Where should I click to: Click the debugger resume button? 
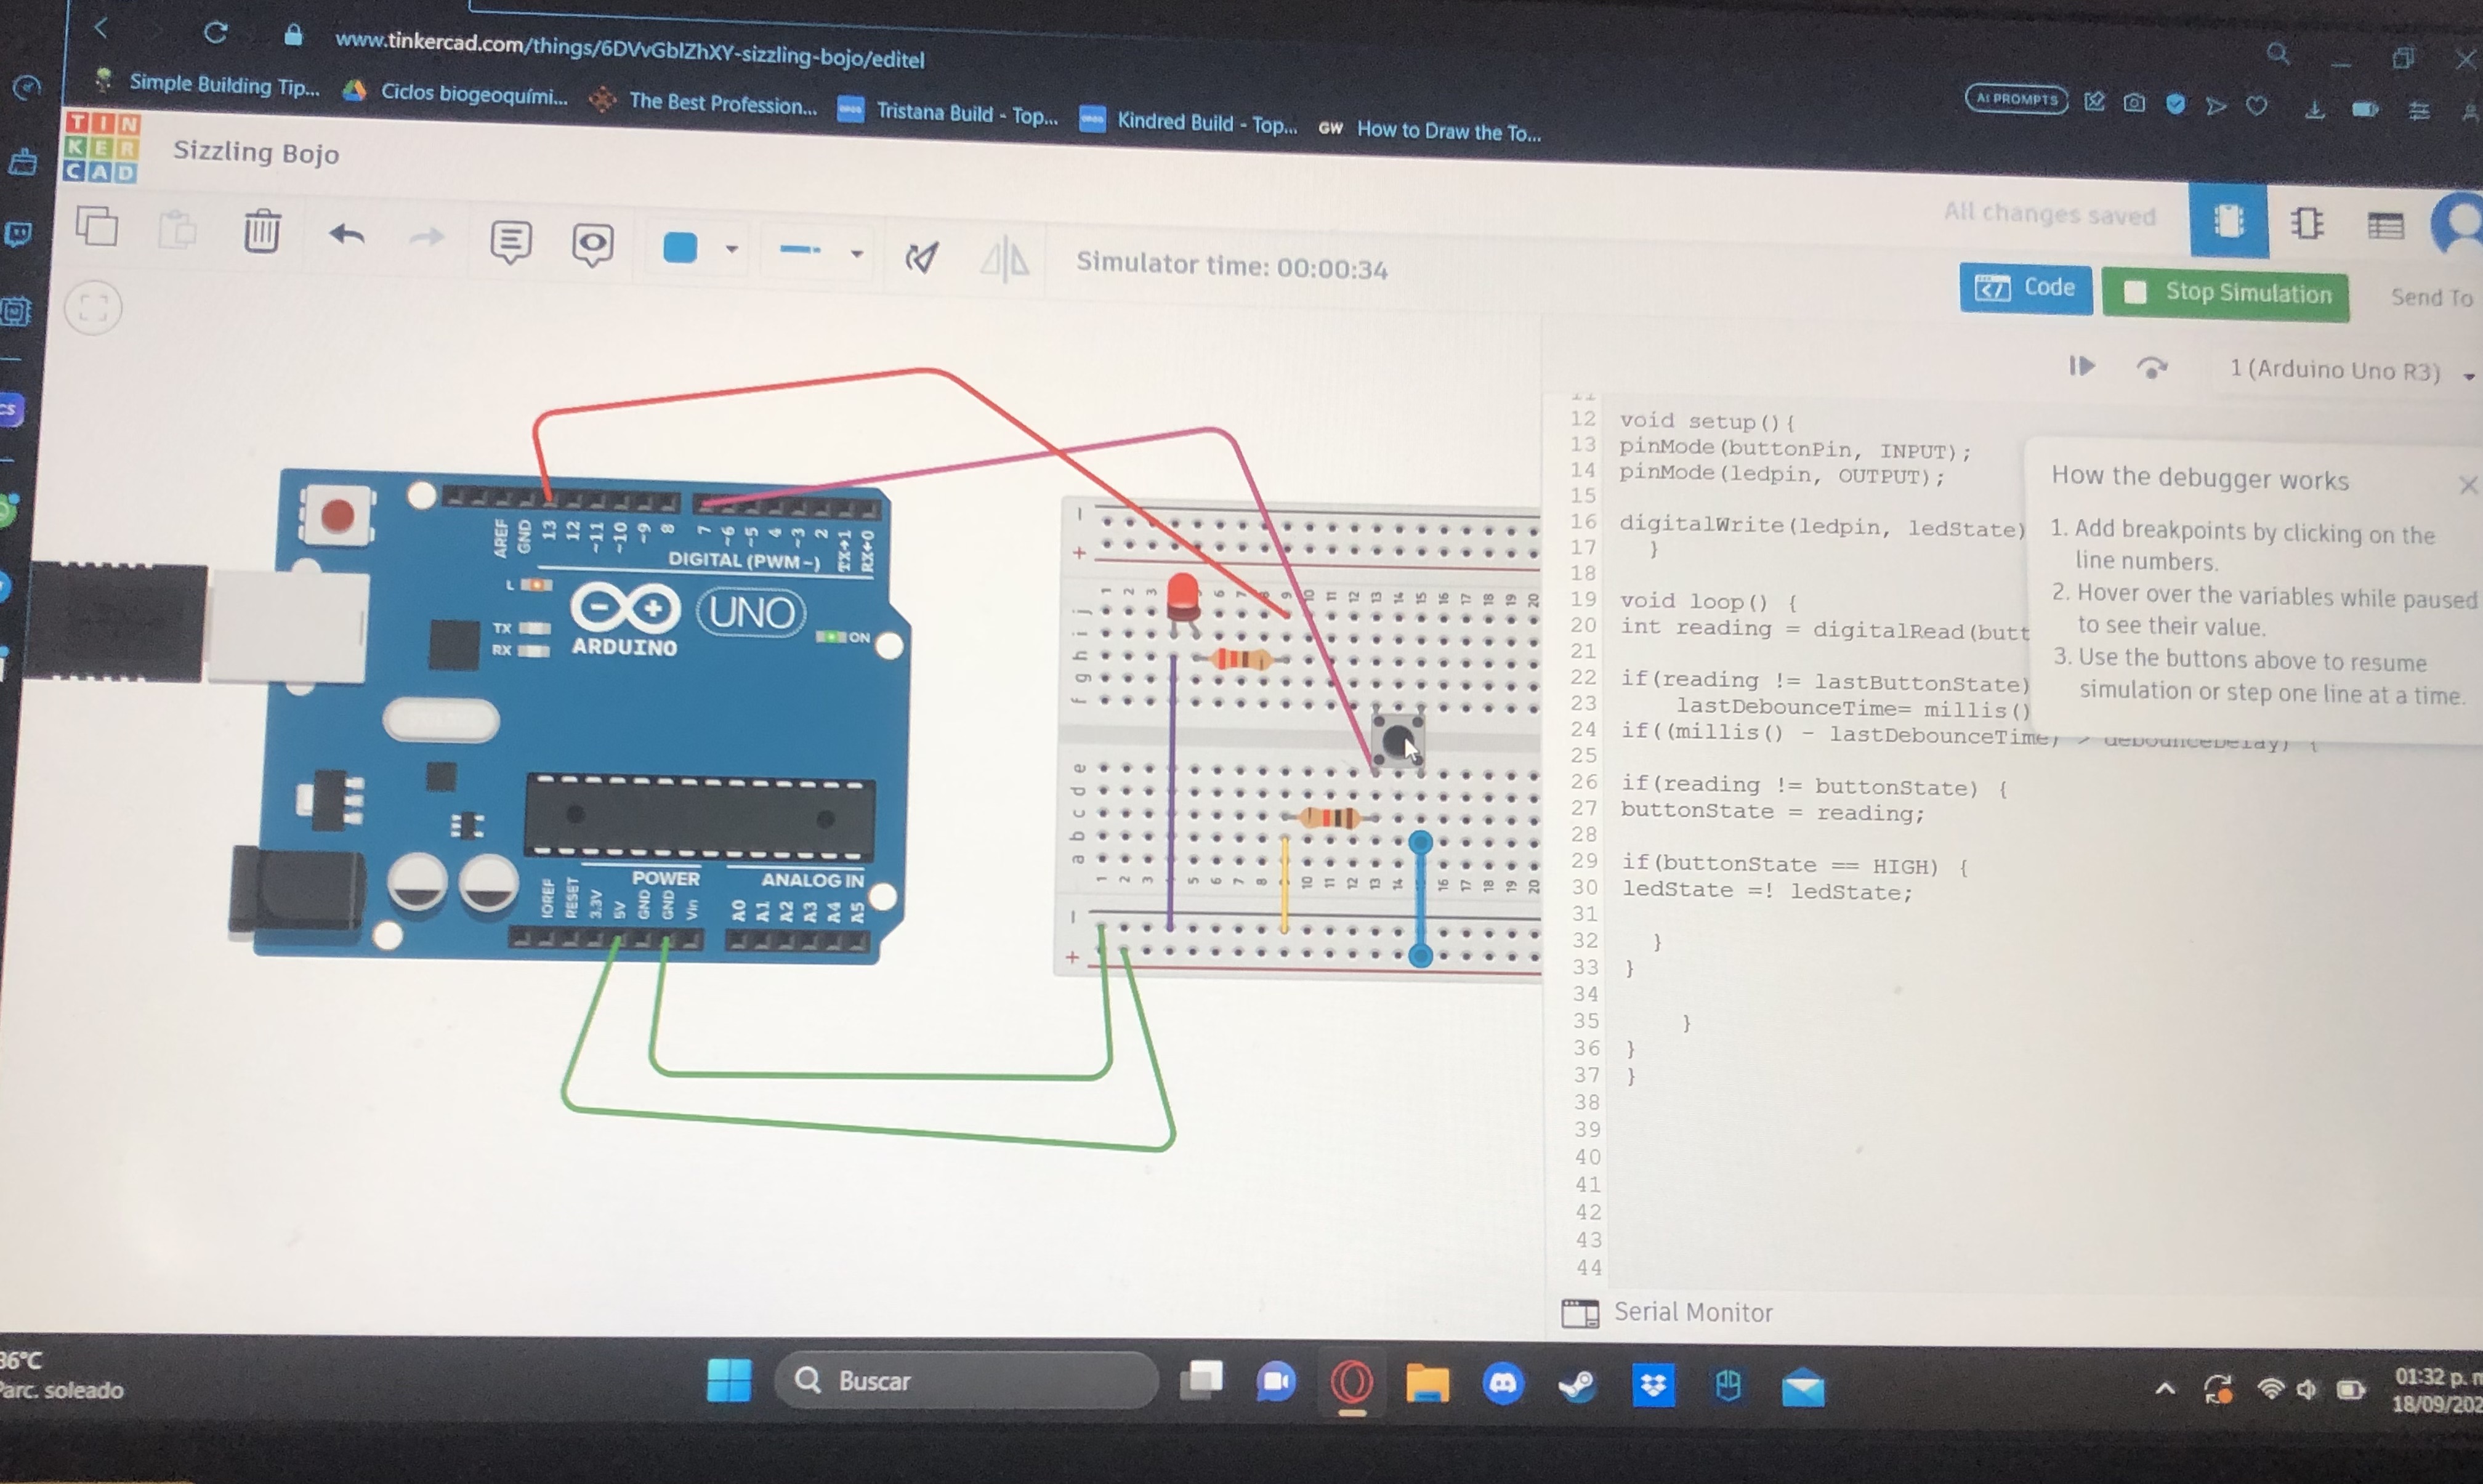click(2082, 366)
